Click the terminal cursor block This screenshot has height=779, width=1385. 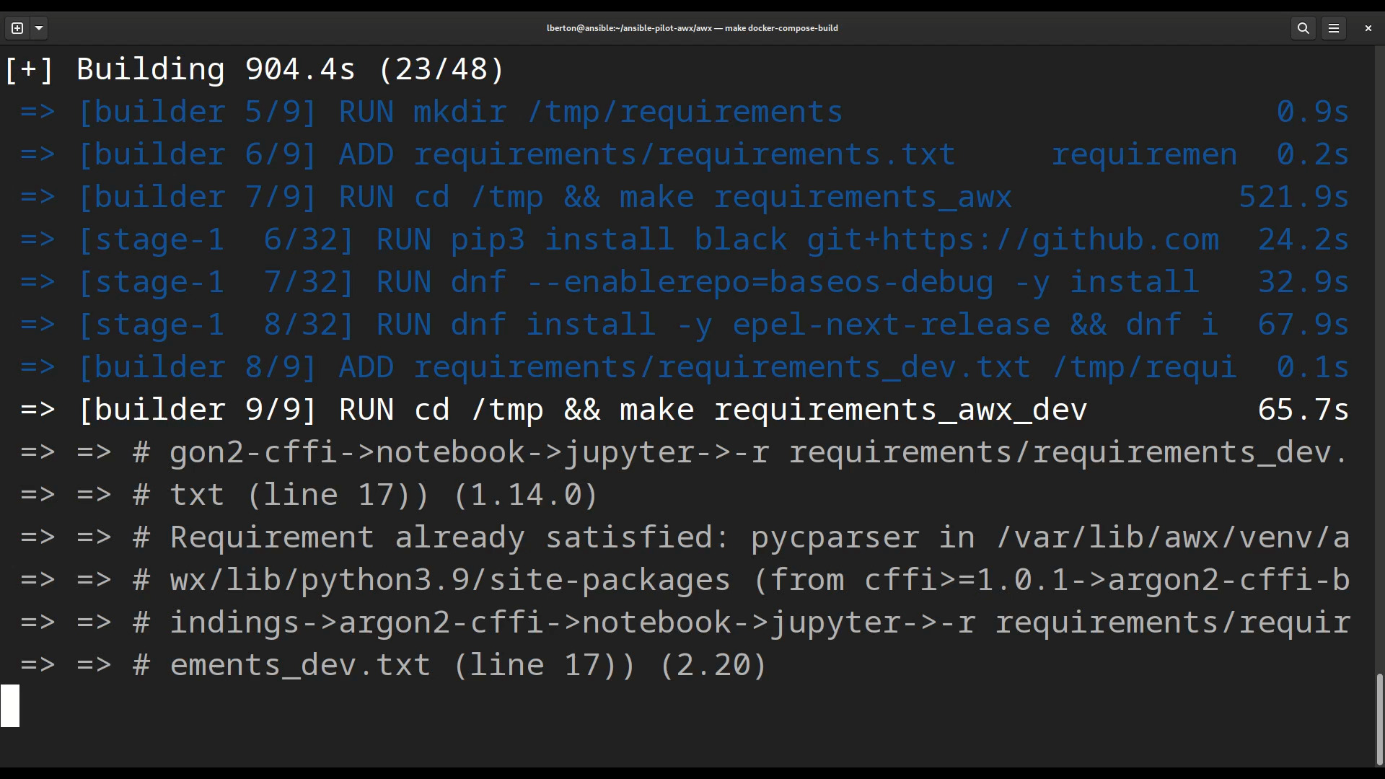pyautogui.click(x=10, y=705)
